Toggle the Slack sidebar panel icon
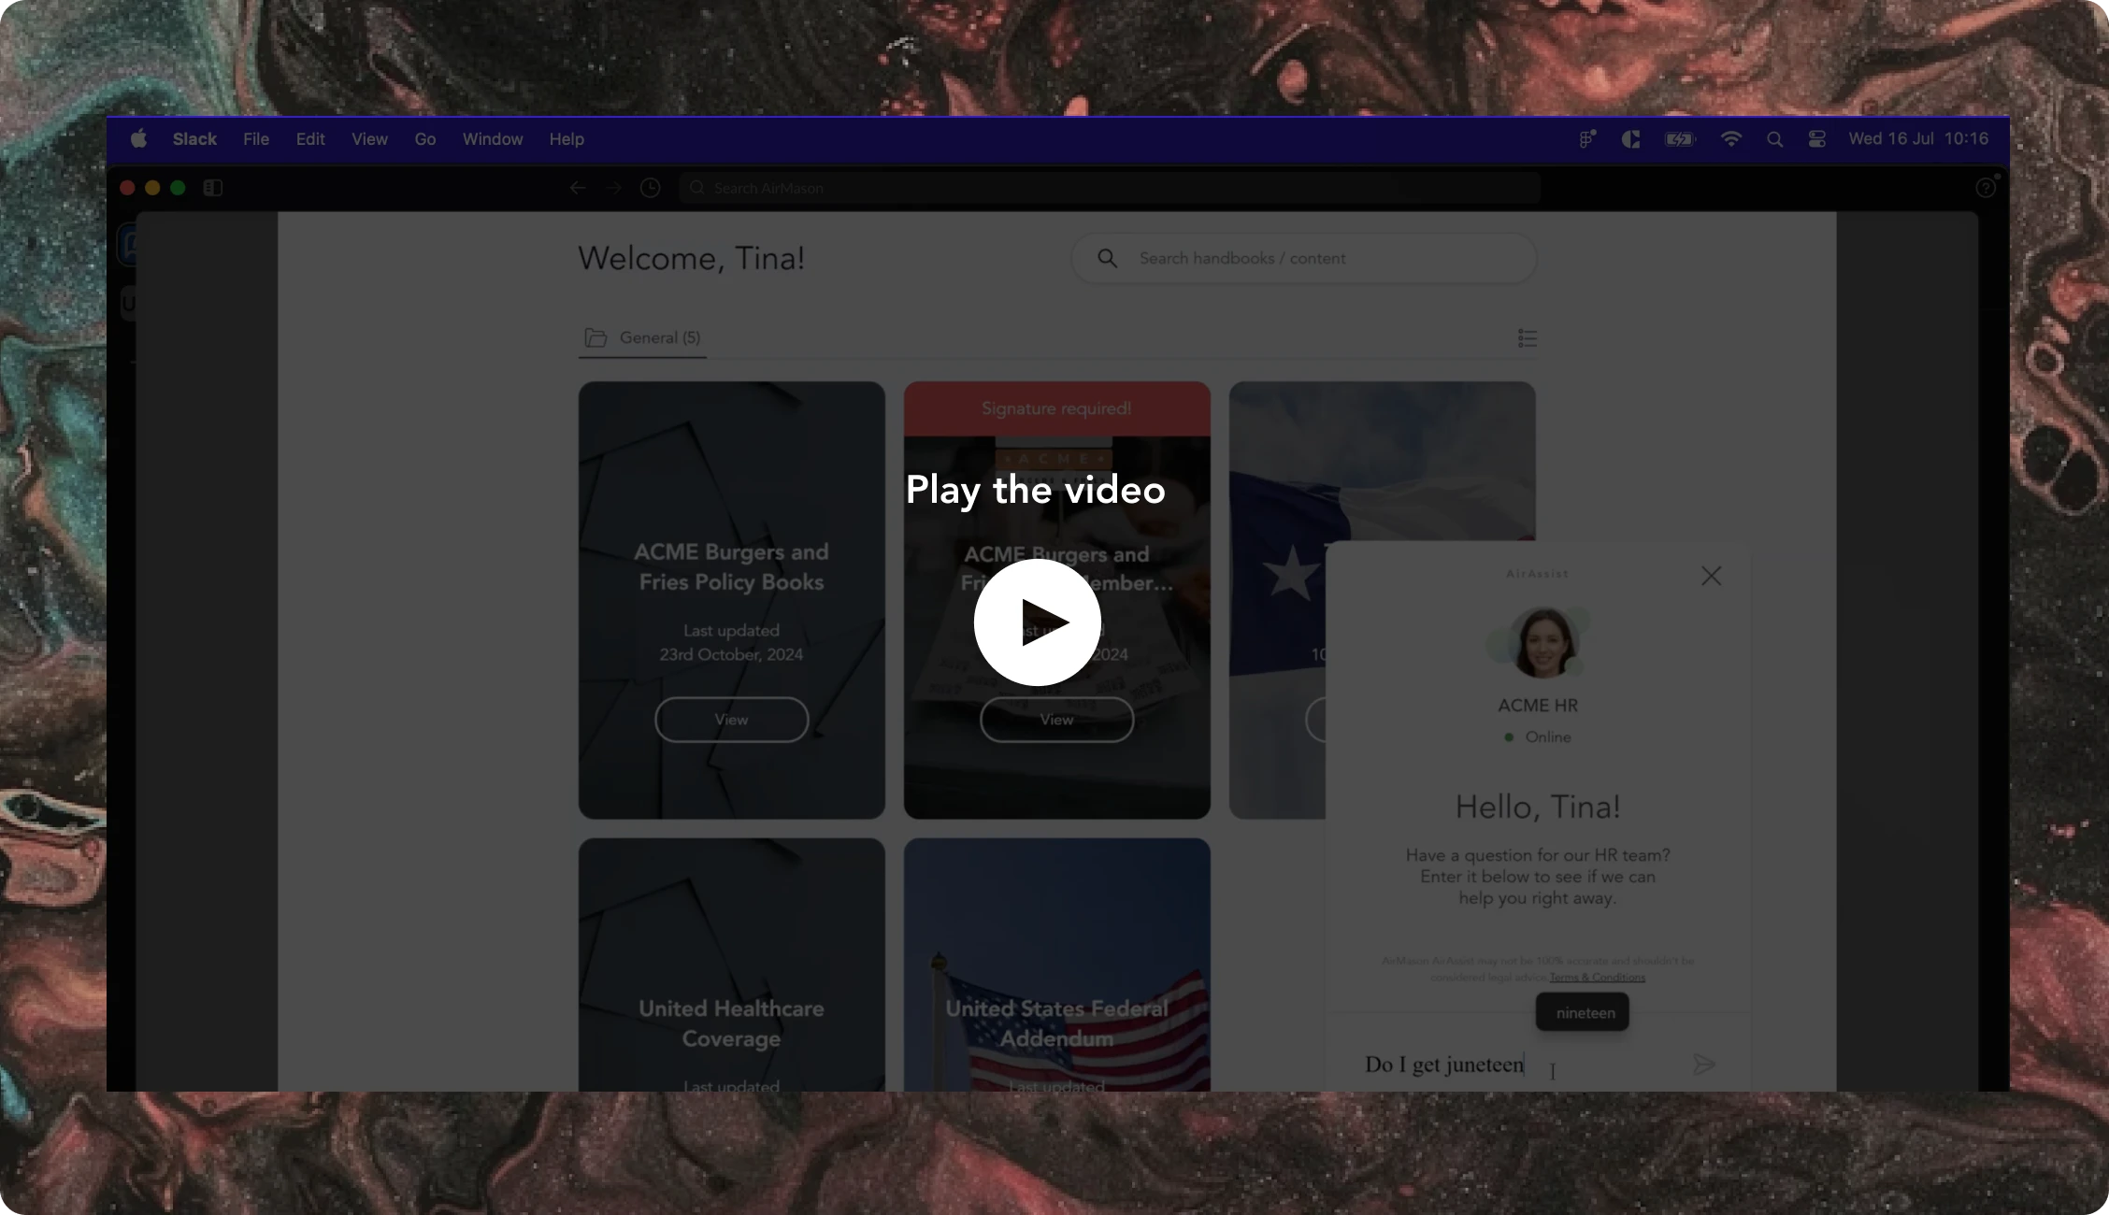Image resolution: width=2109 pixels, height=1215 pixels. click(x=213, y=188)
